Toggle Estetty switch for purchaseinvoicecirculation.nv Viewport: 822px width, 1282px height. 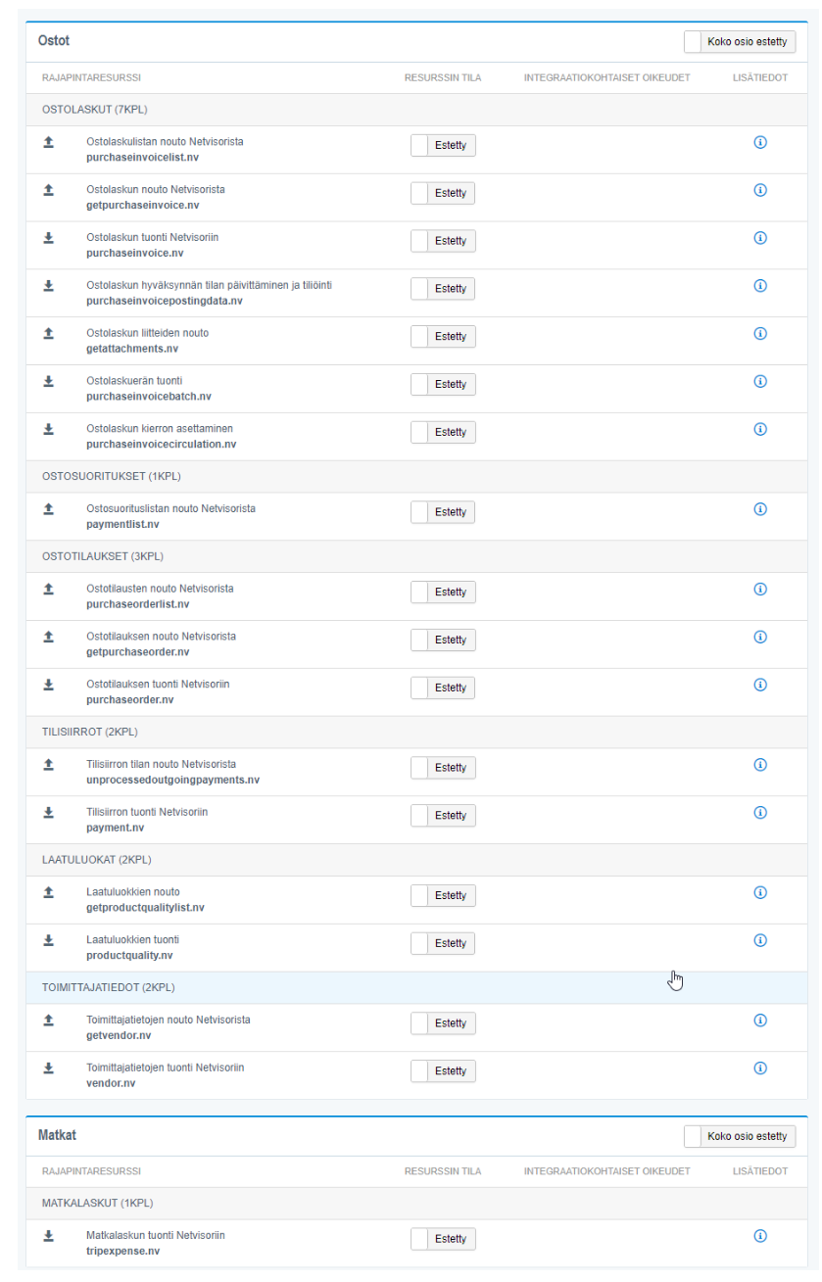pos(443,432)
